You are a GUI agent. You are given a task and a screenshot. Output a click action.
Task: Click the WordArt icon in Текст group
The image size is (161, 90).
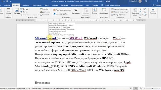(140, 12)
